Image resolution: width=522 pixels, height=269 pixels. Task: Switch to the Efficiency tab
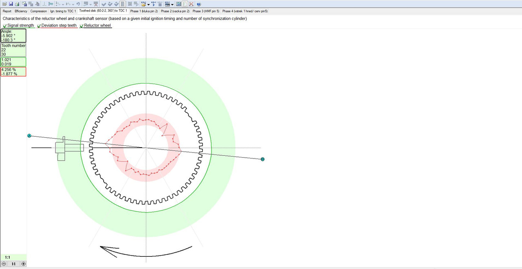(21, 11)
